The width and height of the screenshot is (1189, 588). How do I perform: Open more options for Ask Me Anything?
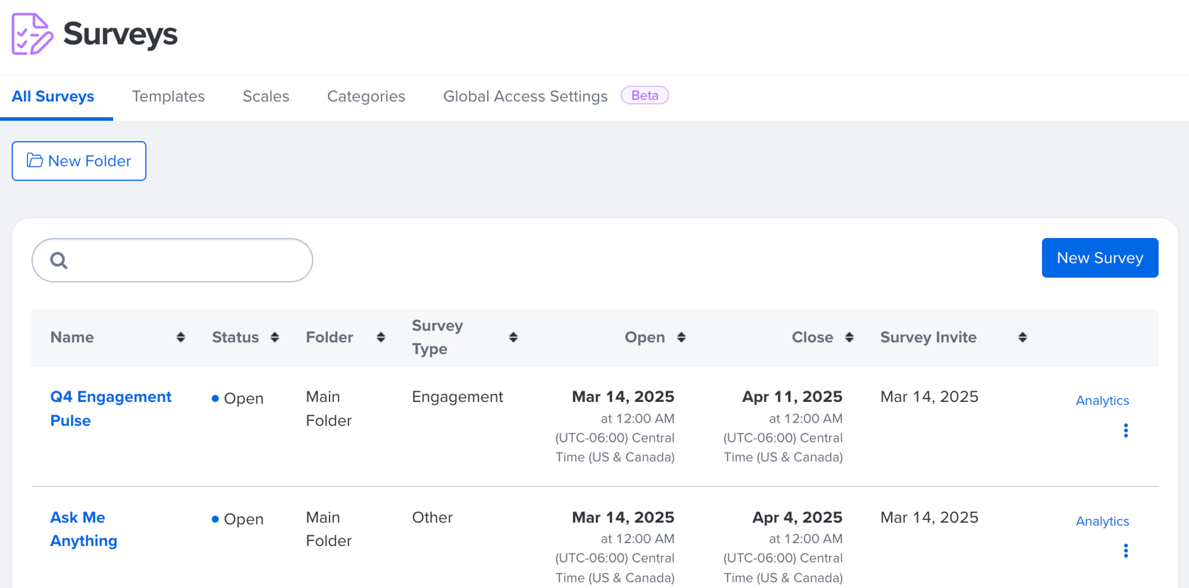1126,551
